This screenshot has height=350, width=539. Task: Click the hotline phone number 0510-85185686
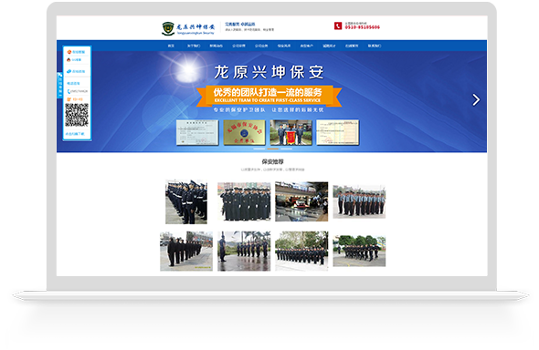click(x=363, y=27)
